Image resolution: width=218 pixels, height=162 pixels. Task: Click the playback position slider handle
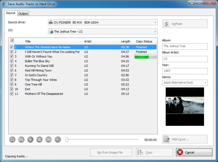[67, 140]
